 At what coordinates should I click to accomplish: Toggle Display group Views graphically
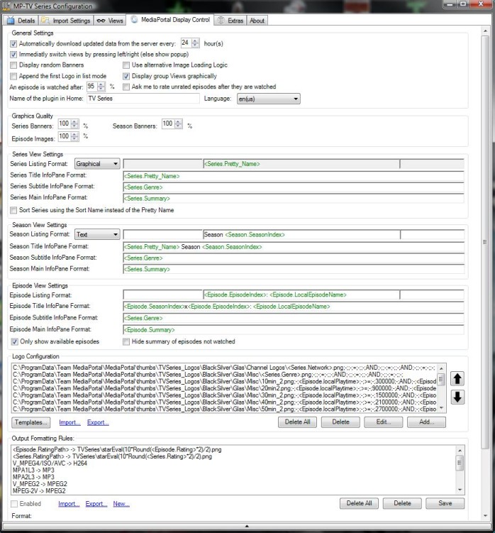(126, 76)
